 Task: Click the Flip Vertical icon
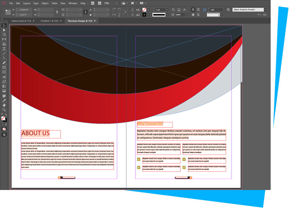tap(119, 15)
